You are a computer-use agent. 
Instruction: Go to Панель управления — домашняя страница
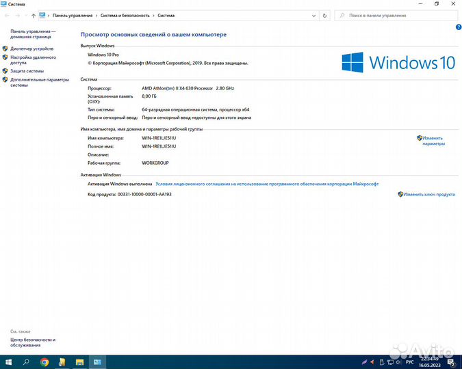tap(33, 34)
